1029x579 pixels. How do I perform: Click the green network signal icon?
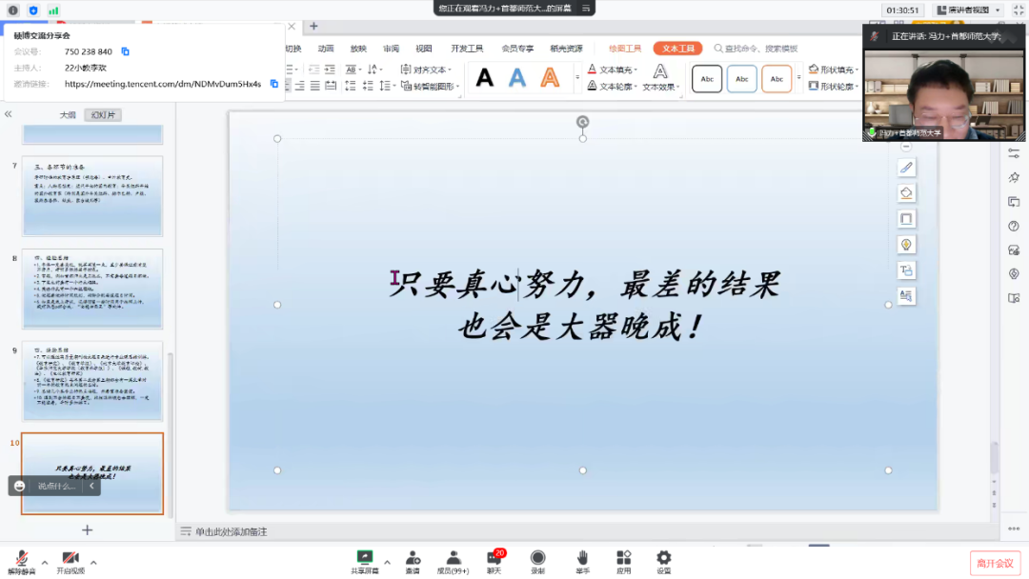pos(53,10)
